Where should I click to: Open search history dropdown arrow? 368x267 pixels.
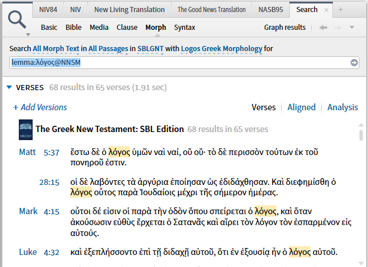tap(352, 28)
